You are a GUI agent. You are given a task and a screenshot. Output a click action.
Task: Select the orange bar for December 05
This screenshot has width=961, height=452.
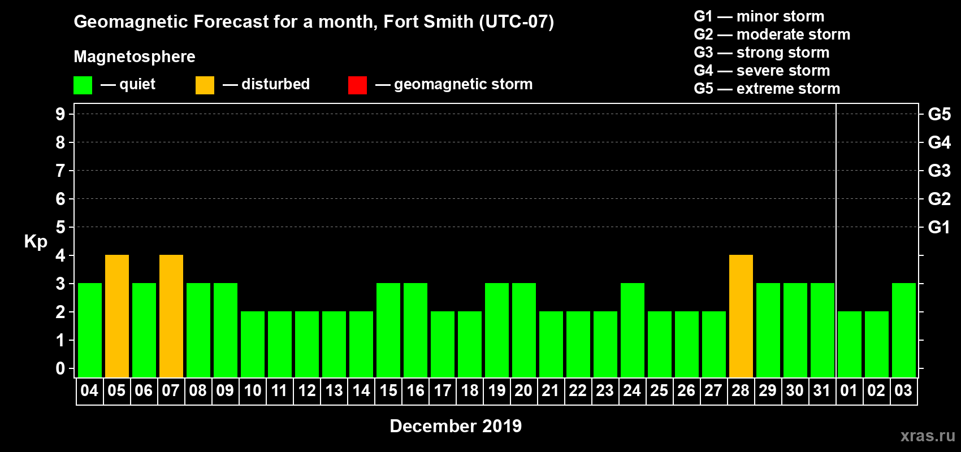[117, 316]
